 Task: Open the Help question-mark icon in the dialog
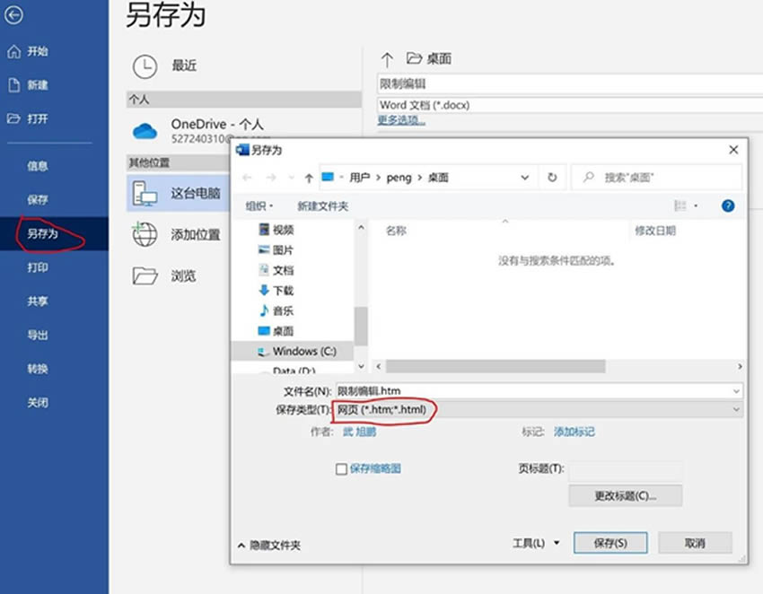point(727,205)
